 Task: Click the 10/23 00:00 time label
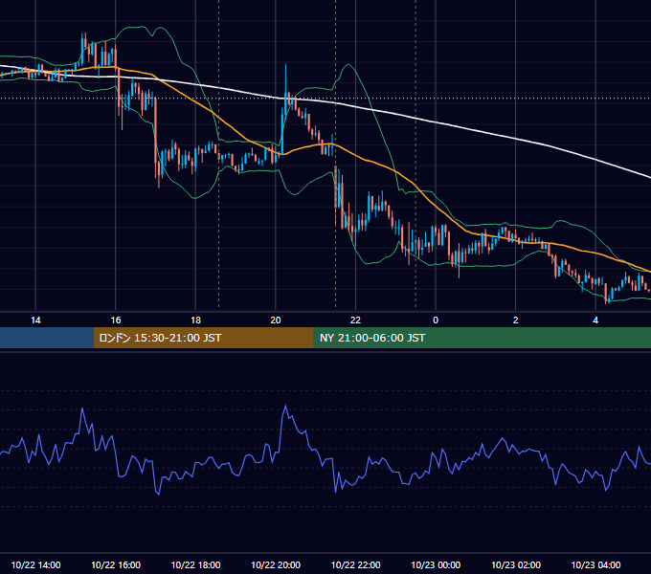point(436,564)
